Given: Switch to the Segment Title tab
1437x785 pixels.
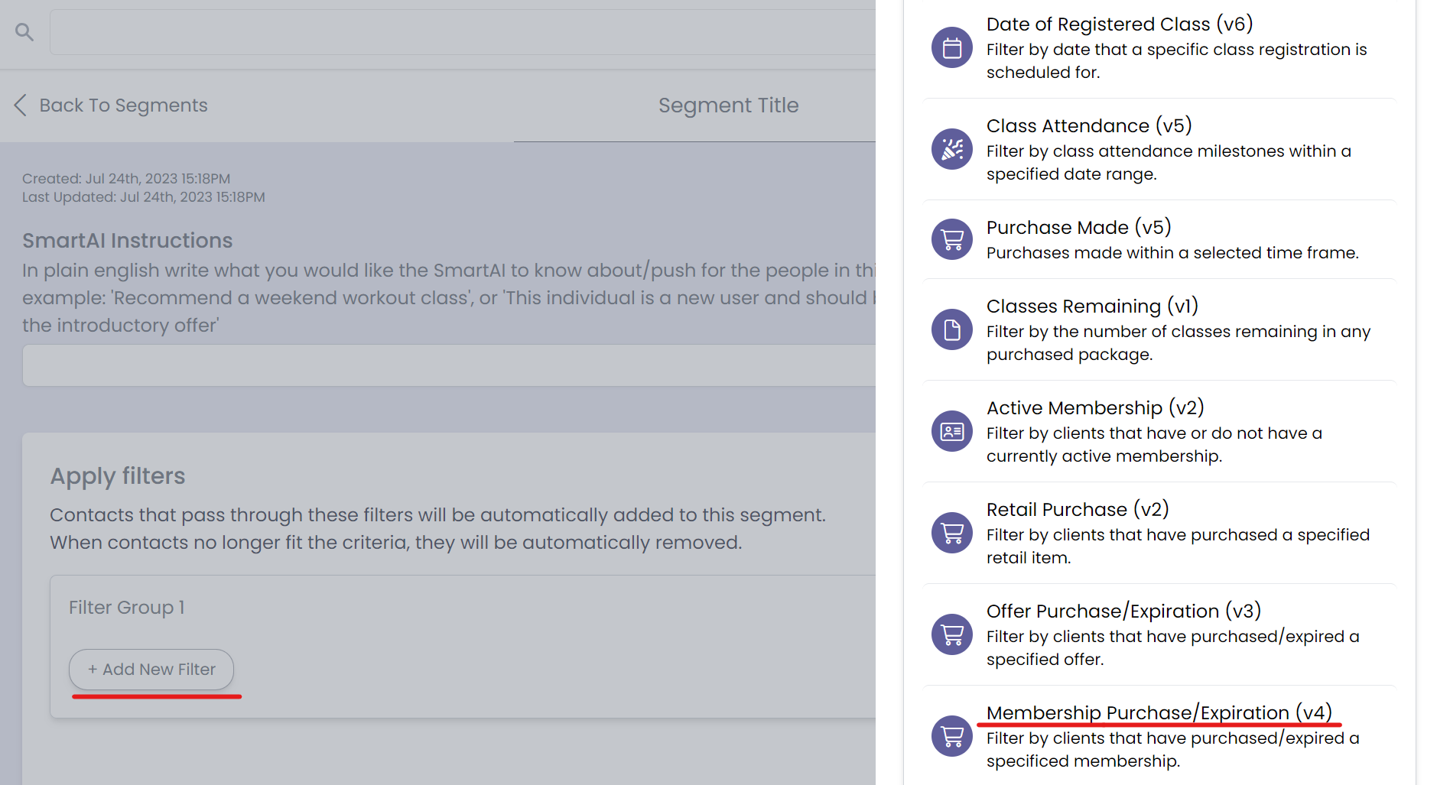Looking at the screenshot, I should point(727,105).
